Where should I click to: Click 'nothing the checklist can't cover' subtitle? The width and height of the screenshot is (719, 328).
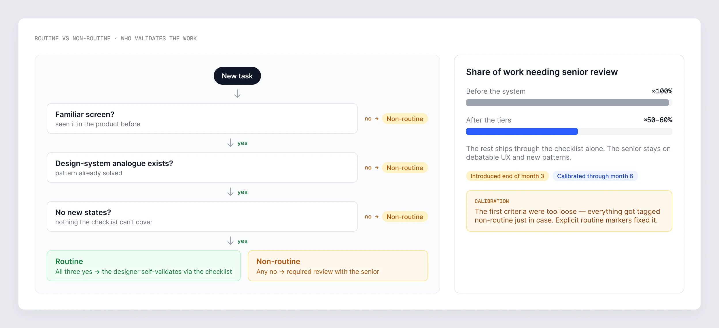(104, 222)
